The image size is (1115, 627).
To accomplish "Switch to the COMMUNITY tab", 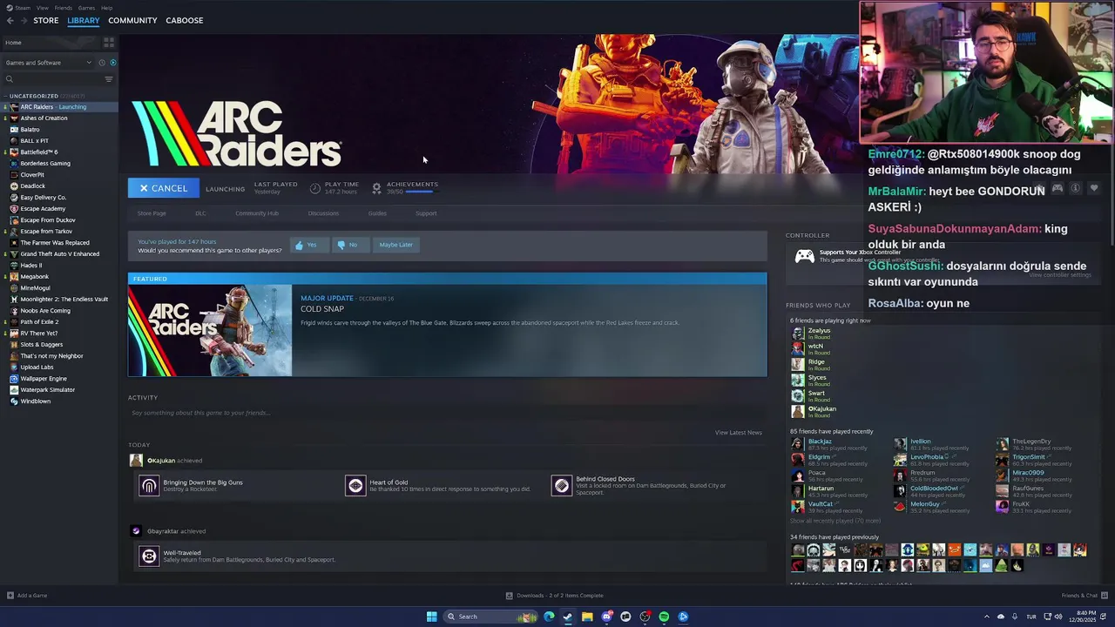I will (x=132, y=20).
